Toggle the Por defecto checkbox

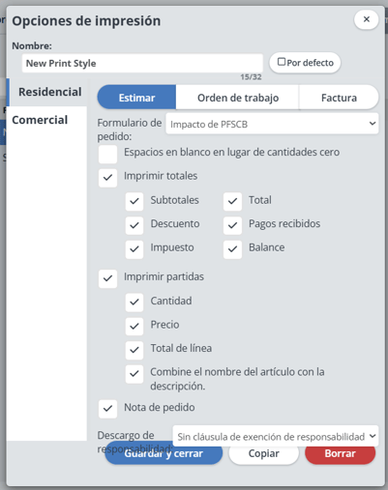282,62
